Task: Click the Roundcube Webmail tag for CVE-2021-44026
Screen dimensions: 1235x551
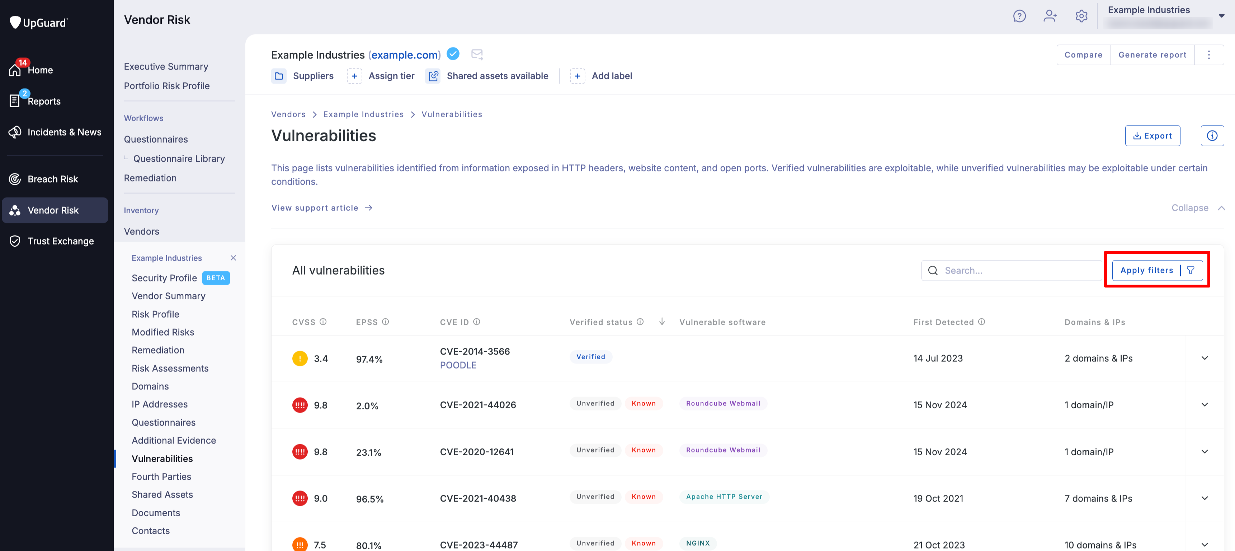Action: pos(723,403)
